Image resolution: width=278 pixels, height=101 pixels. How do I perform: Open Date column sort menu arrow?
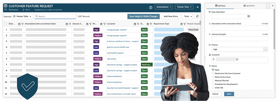tap(19, 24)
